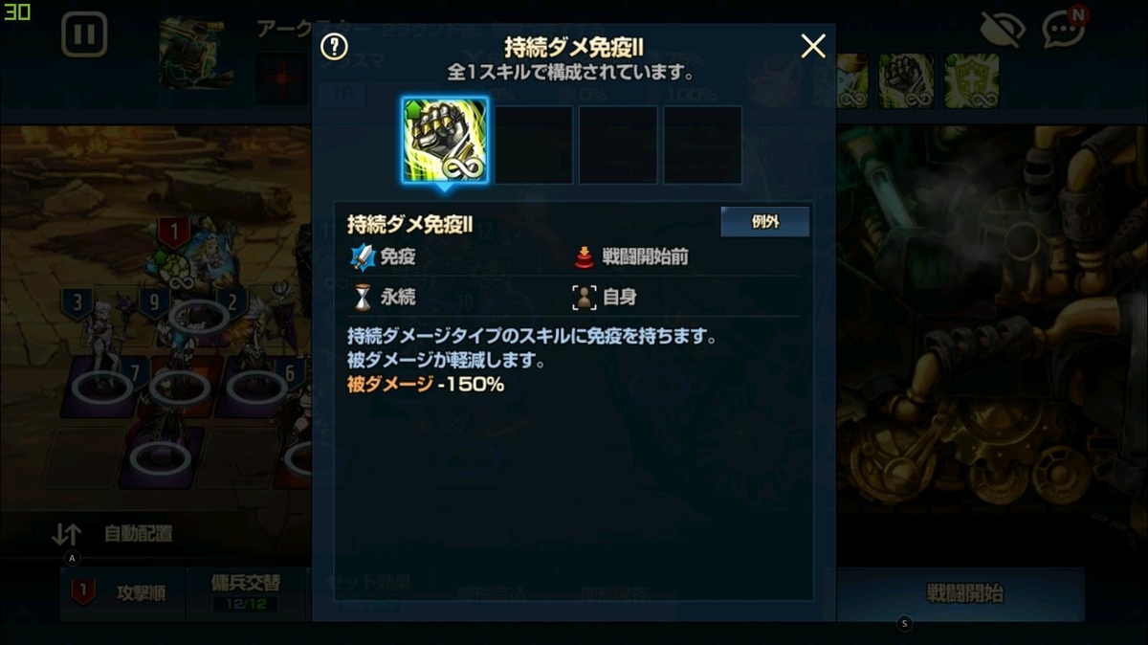
Task: Open the help question mark icon
Action: pyautogui.click(x=334, y=47)
